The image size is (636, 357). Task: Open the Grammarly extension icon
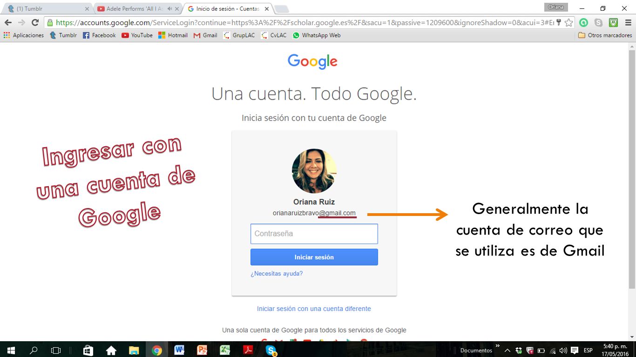pyautogui.click(x=583, y=22)
